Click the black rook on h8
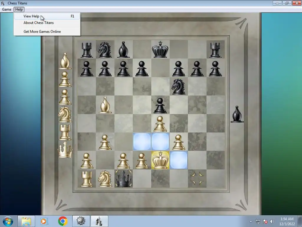This screenshot has height=227, width=302. 215,50
